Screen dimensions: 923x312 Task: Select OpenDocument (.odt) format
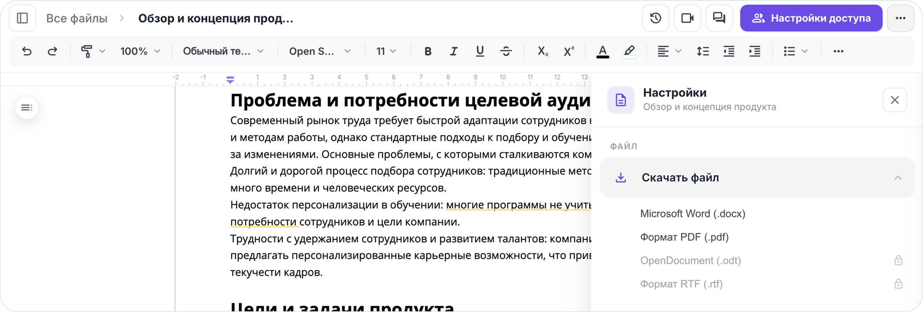click(690, 260)
